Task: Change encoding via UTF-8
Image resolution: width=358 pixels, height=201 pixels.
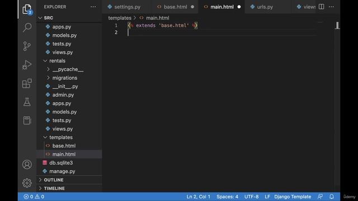Action: point(251,197)
